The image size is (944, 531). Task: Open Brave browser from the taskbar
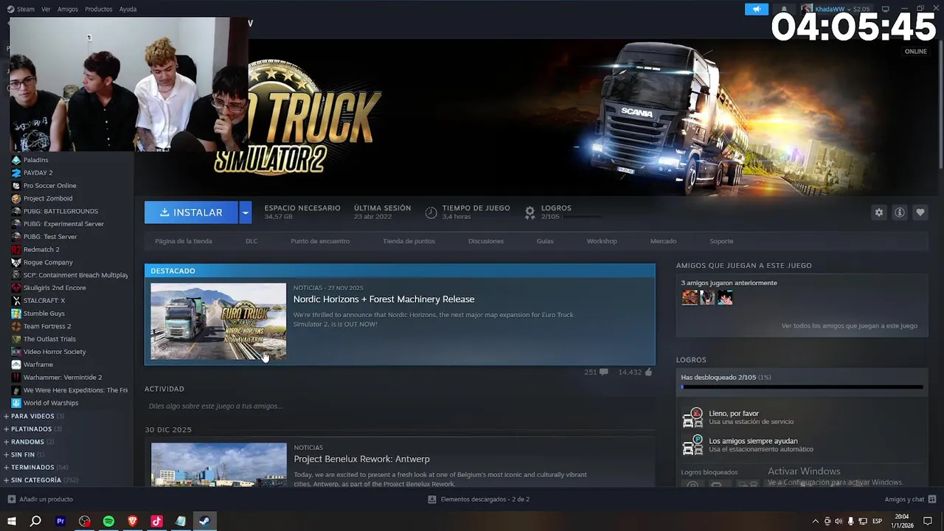(133, 521)
